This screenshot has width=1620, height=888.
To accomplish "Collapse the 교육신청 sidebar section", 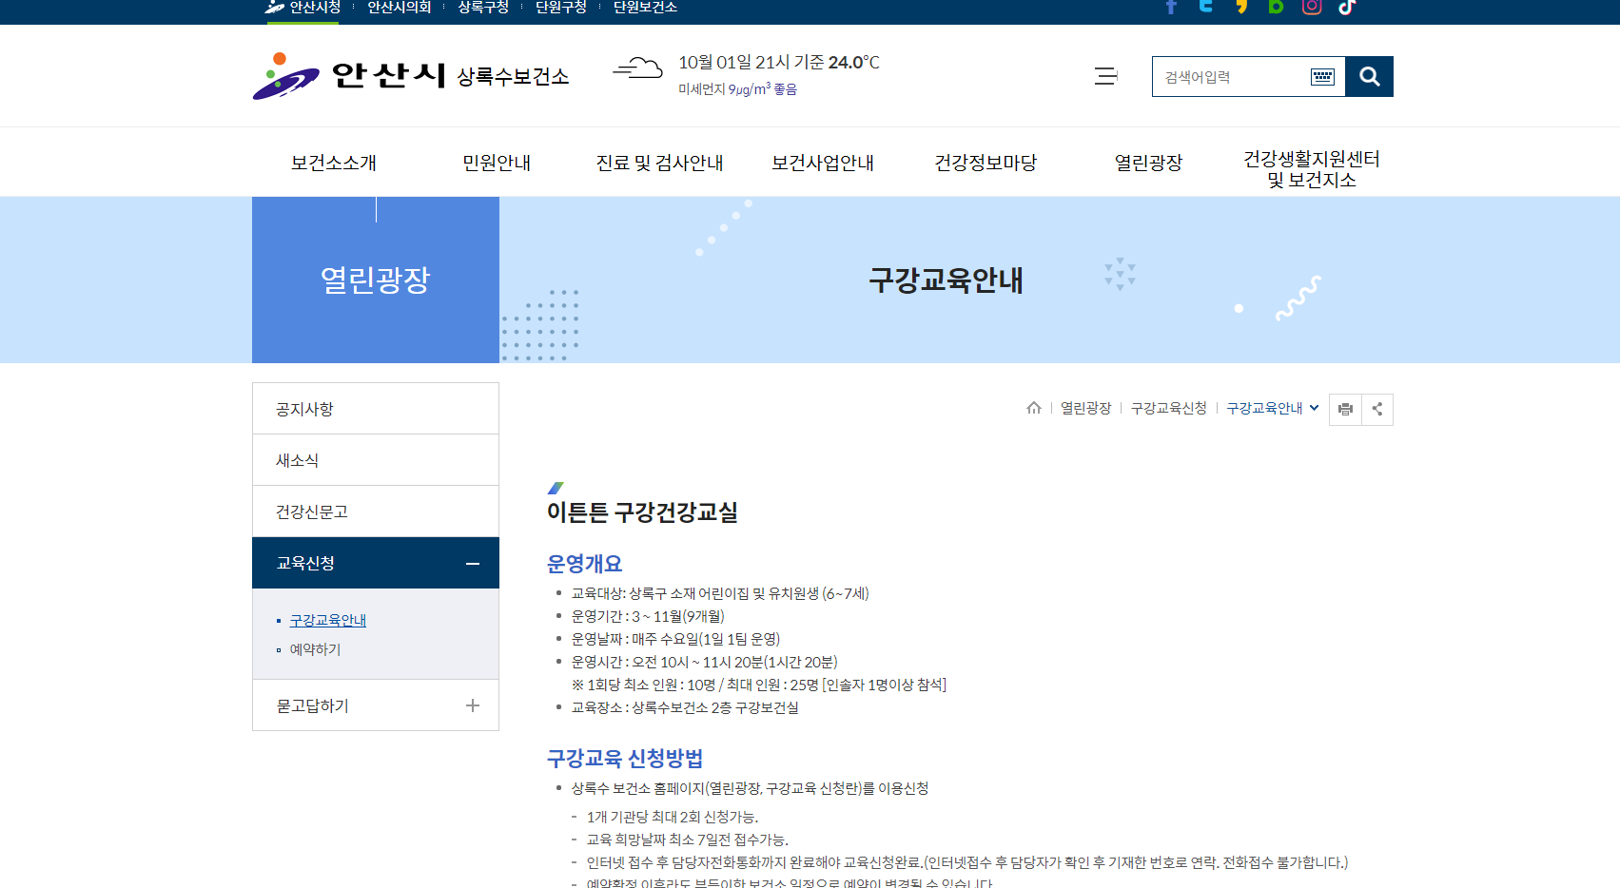I will pyautogui.click(x=472, y=564).
